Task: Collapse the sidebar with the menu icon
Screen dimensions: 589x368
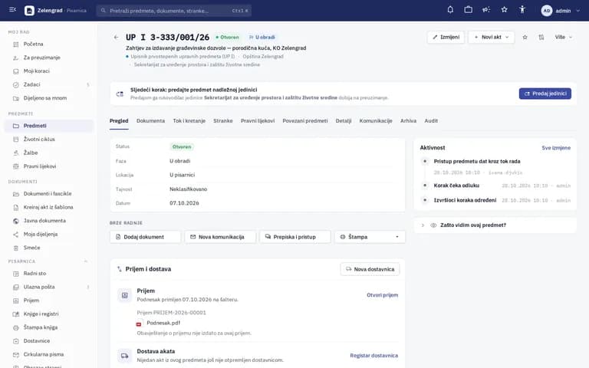Action: pyautogui.click(x=12, y=10)
